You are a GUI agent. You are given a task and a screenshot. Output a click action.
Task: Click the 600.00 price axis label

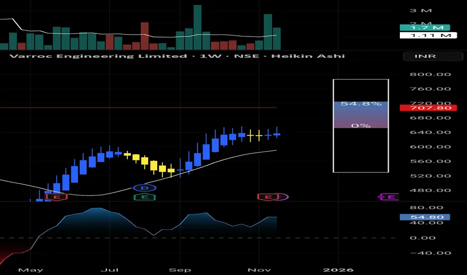tap(430, 147)
